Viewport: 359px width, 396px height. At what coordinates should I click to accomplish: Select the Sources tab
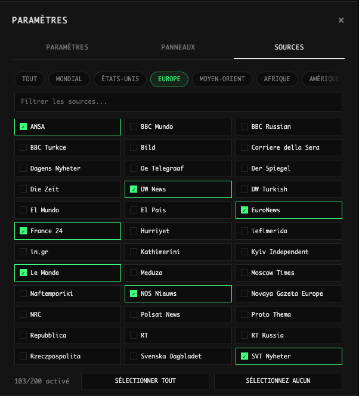(289, 47)
